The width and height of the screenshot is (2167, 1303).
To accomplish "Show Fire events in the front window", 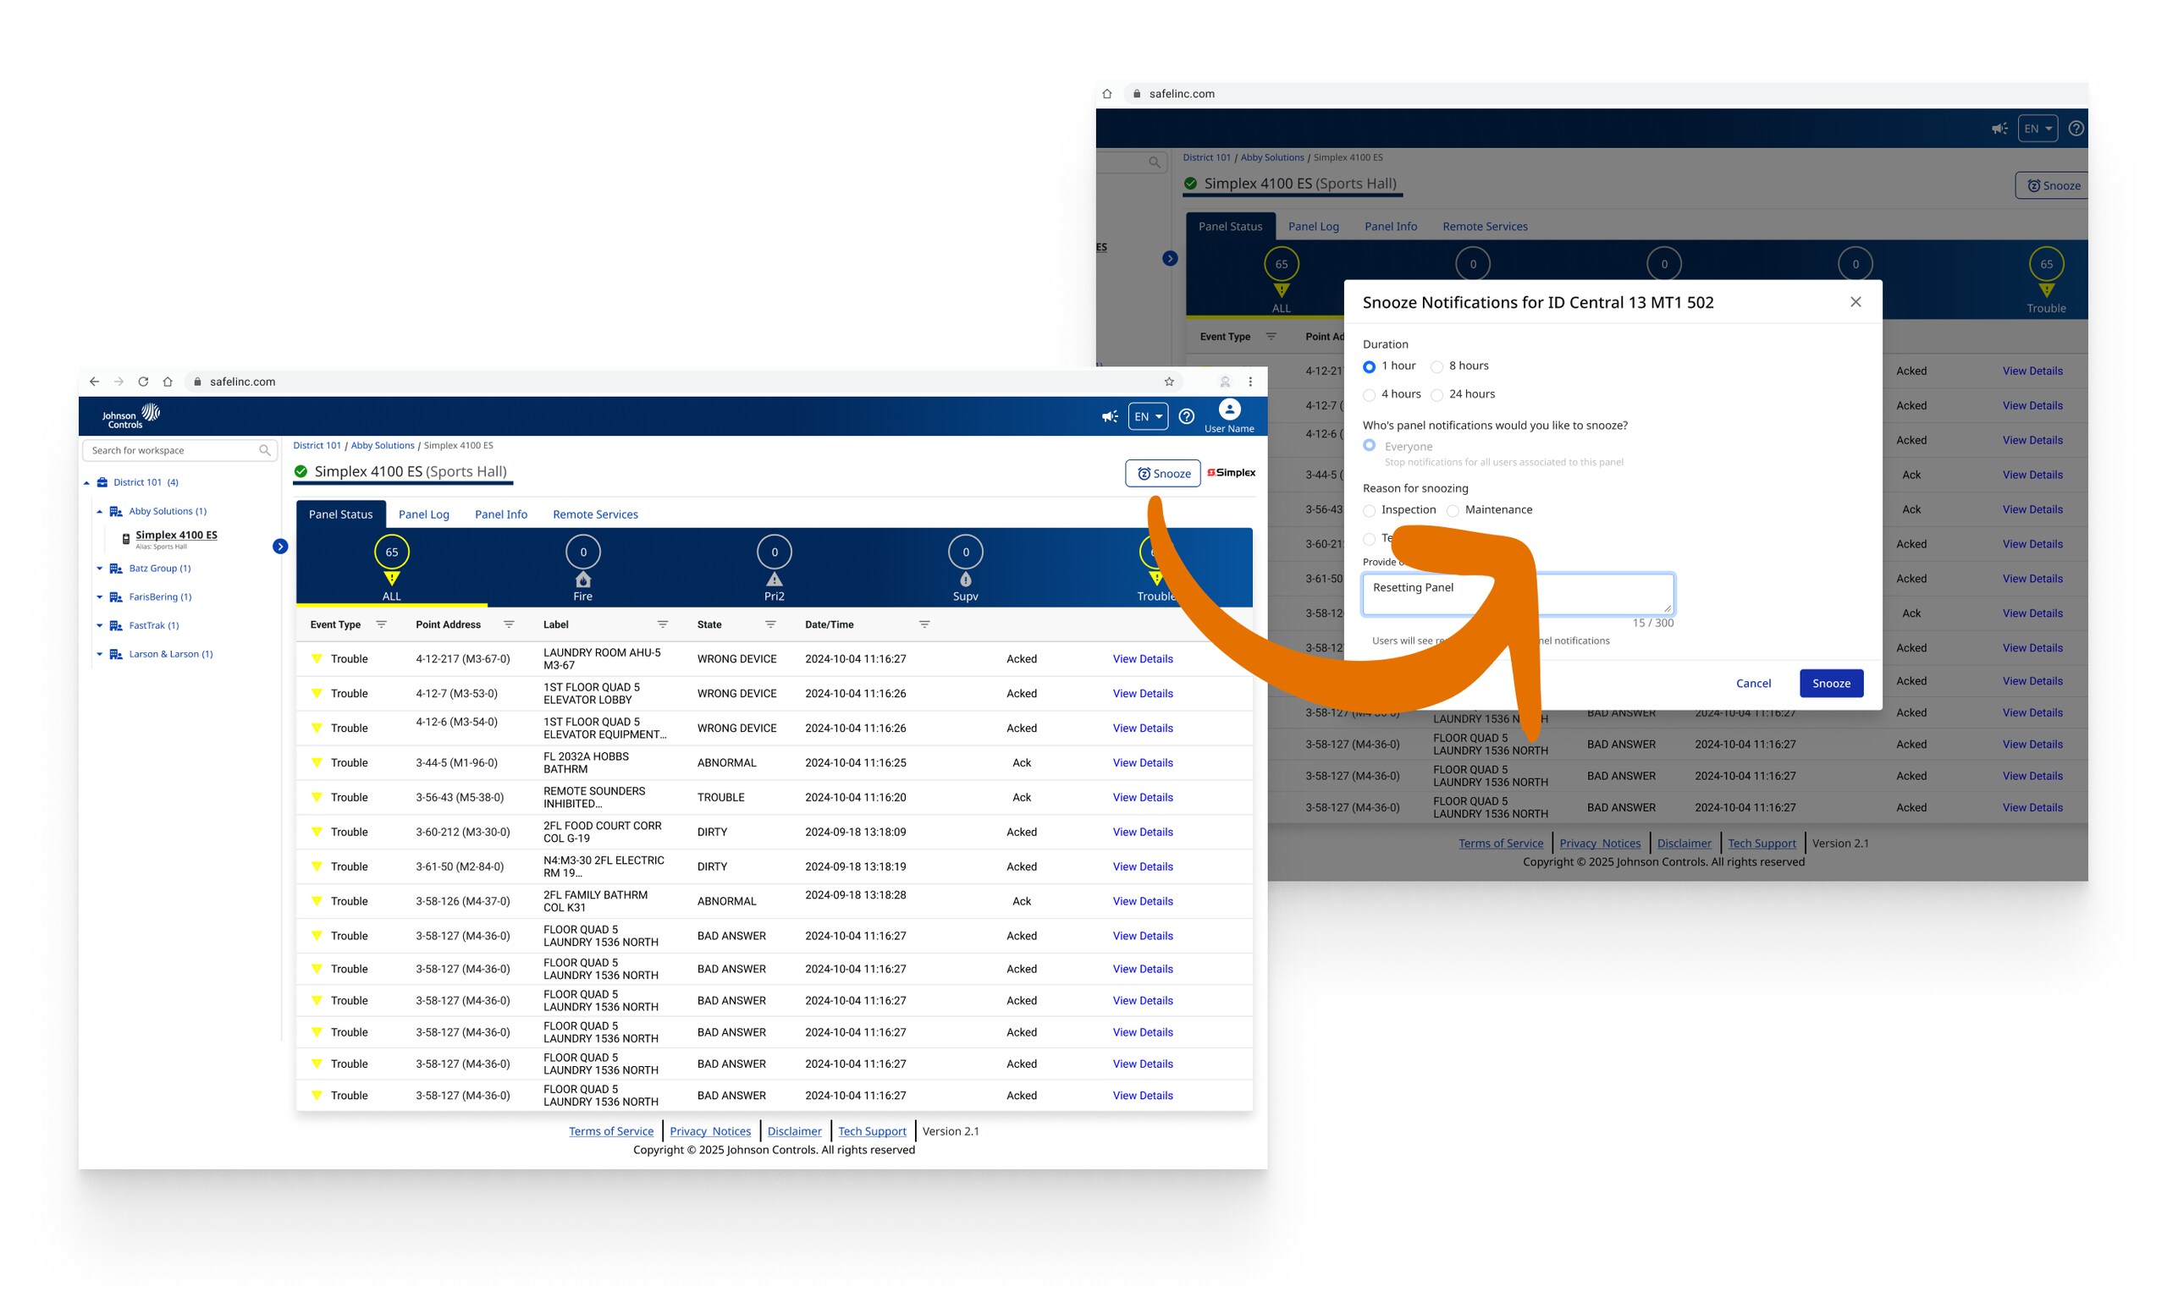I will [x=583, y=568].
